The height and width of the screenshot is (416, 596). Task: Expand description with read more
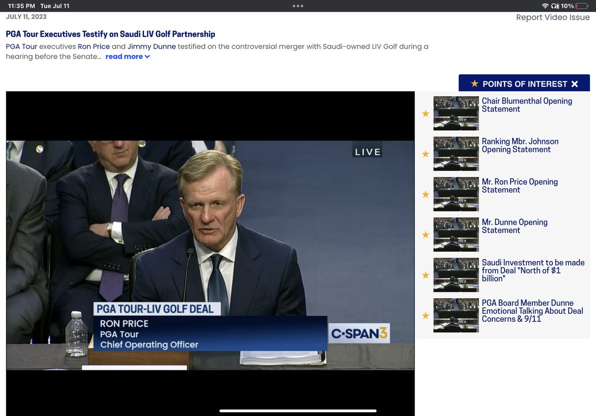[x=128, y=57]
